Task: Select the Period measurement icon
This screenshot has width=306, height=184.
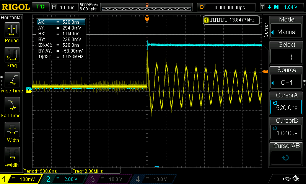Action: pos(12,31)
